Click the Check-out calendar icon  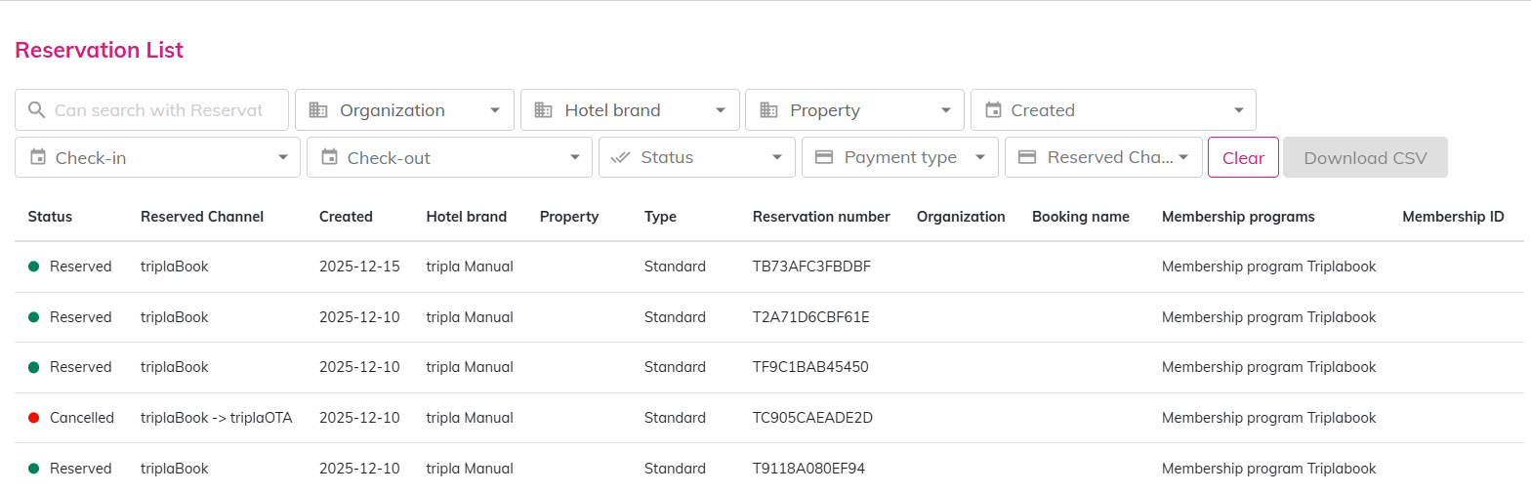[330, 157]
